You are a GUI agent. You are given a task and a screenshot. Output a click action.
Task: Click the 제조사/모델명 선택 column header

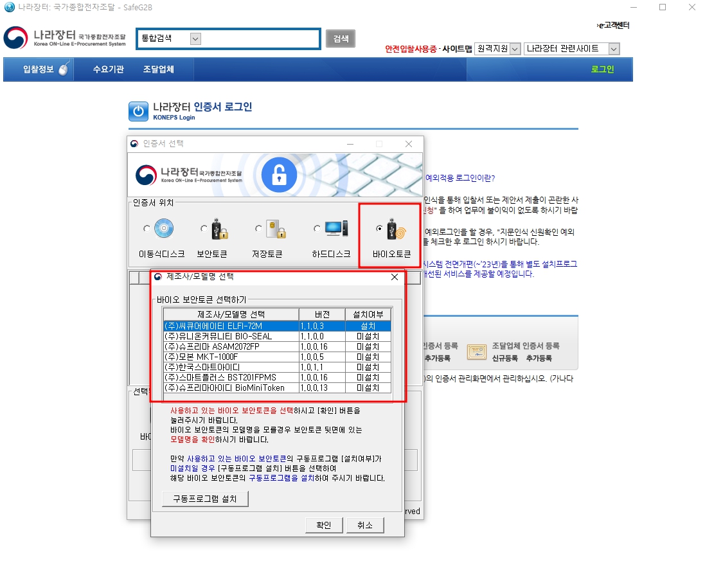click(x=231, y=314)
